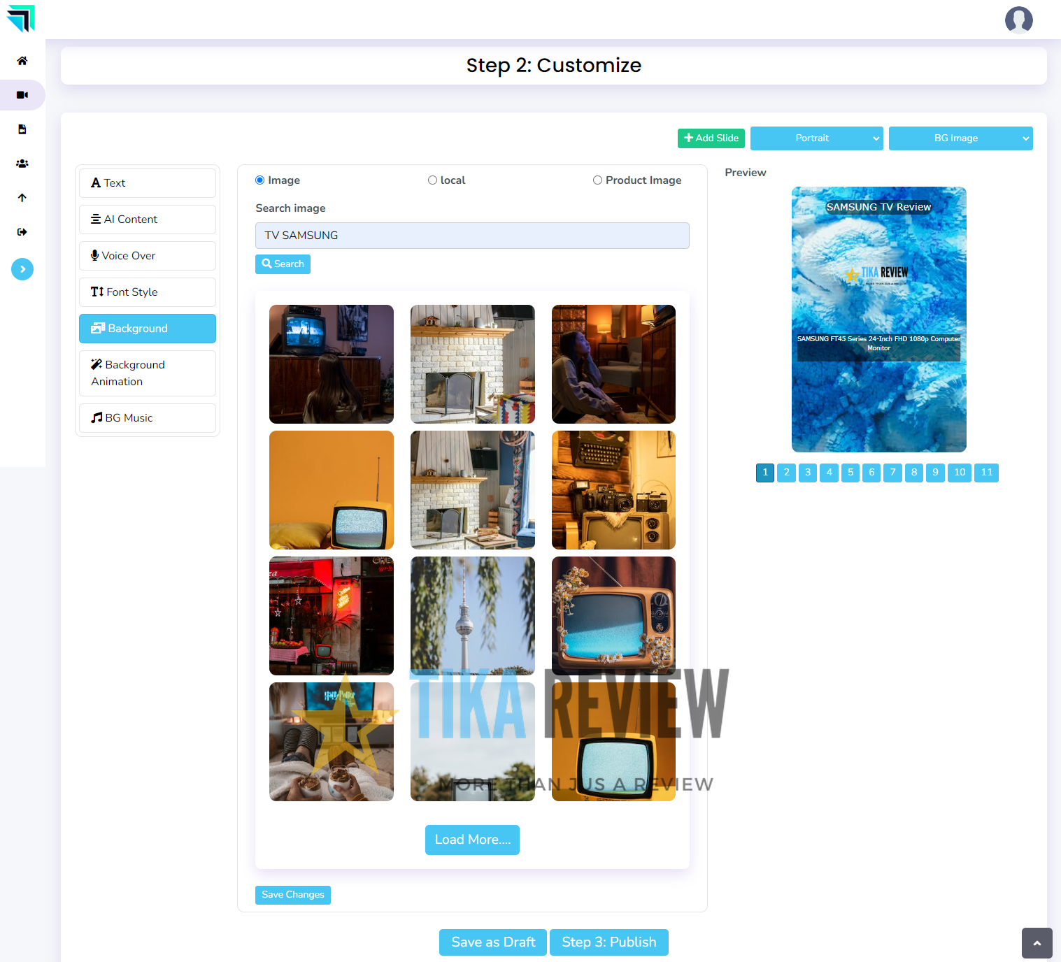Open the BG Image dropdown

click(960, 138)
